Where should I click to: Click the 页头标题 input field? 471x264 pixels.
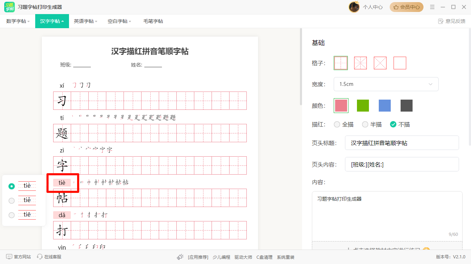pyautogui.click(x=402, y=143)
